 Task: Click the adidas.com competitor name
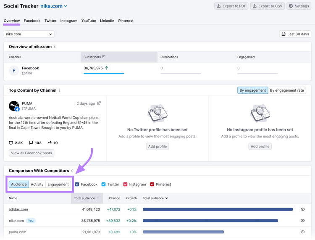[18, 209]
